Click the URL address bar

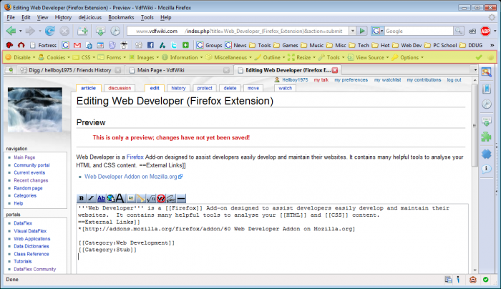[243, 31]
